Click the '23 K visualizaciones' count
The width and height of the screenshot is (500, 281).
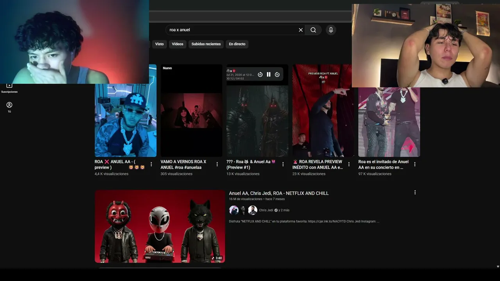[x=309, y=174]
